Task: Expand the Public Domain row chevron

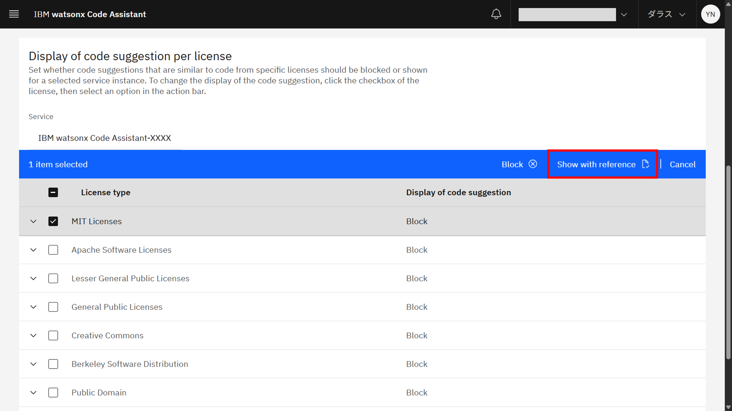Action: coord(33,393)
